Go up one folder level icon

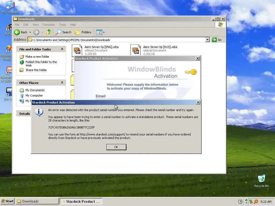(49, 32)
